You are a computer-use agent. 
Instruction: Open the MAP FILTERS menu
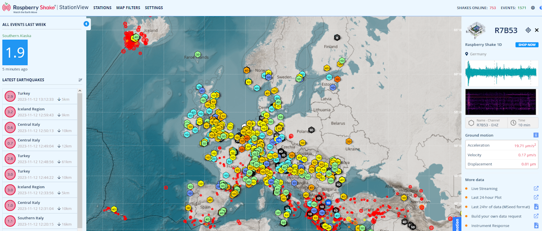[128, 8]
